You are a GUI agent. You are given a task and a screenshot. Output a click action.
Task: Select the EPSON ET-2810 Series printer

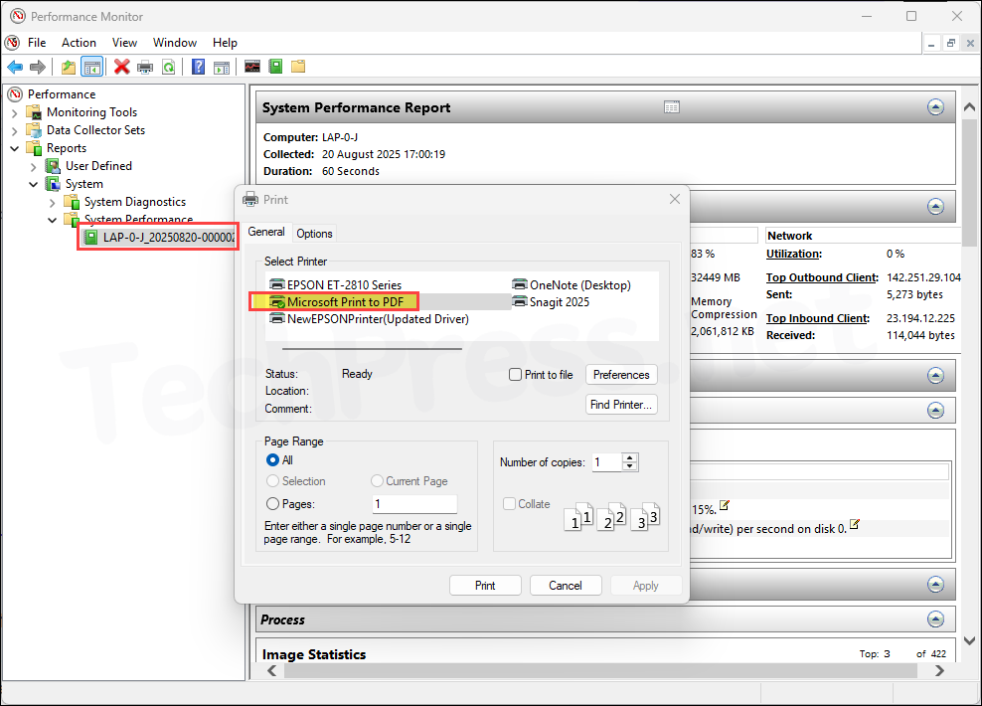(336, 285)
